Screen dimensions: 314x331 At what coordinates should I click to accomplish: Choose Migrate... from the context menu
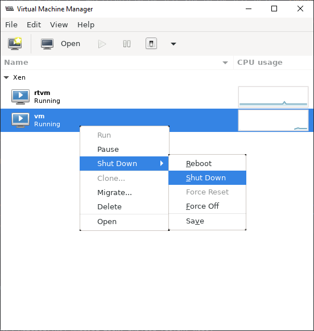125,193
